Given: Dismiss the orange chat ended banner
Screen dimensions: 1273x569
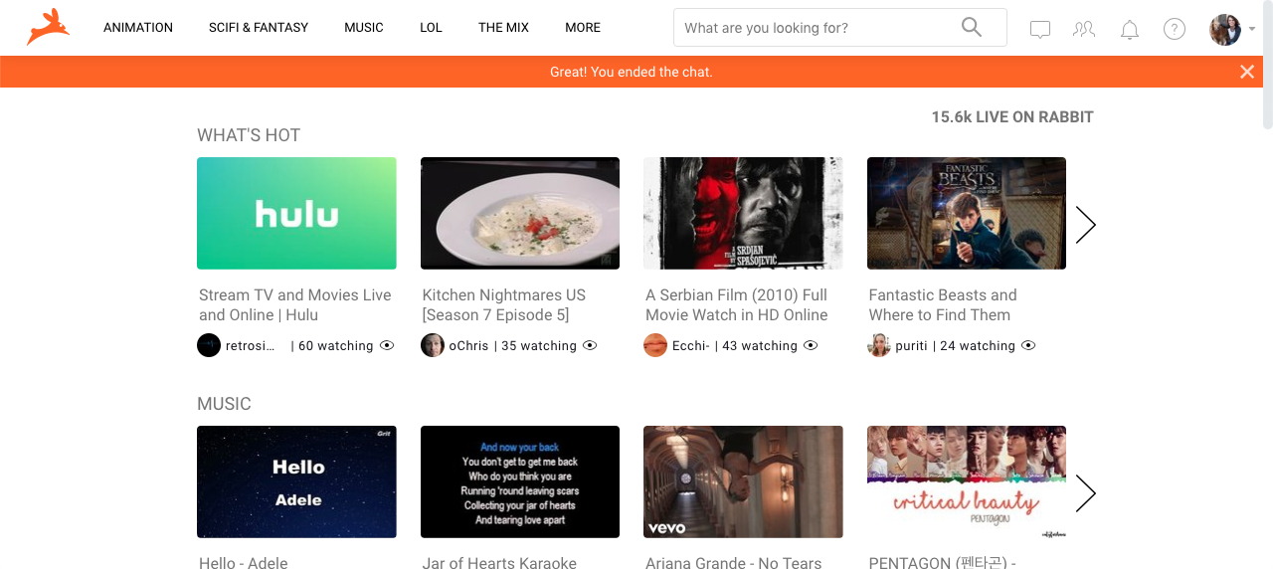Looking at the screenshot, I should coord(1247,72).
